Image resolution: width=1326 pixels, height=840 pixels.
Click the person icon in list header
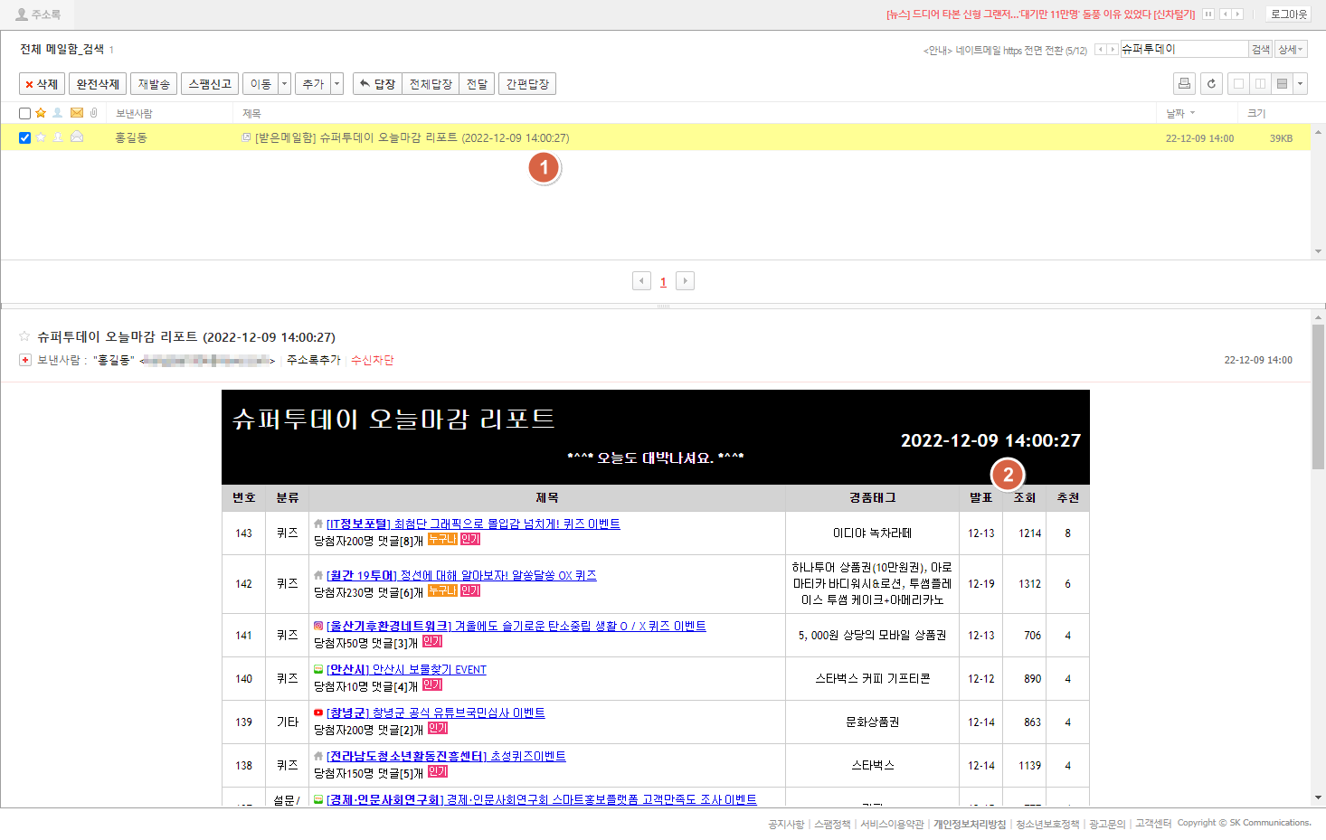tap(58, 113)
